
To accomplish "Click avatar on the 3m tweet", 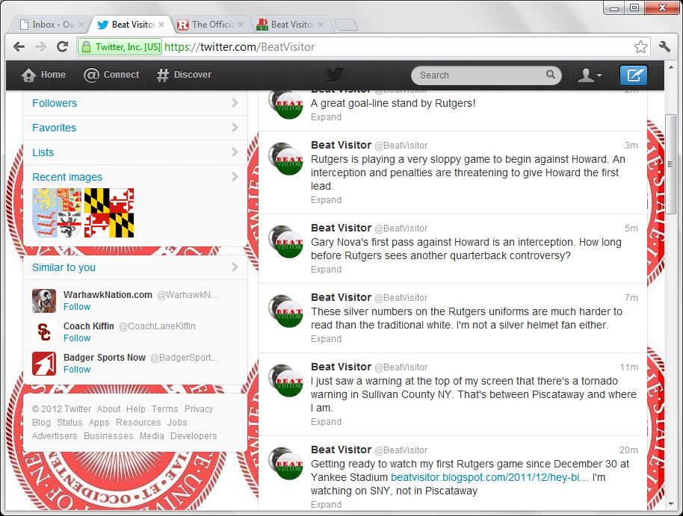I will click(285, 158).
